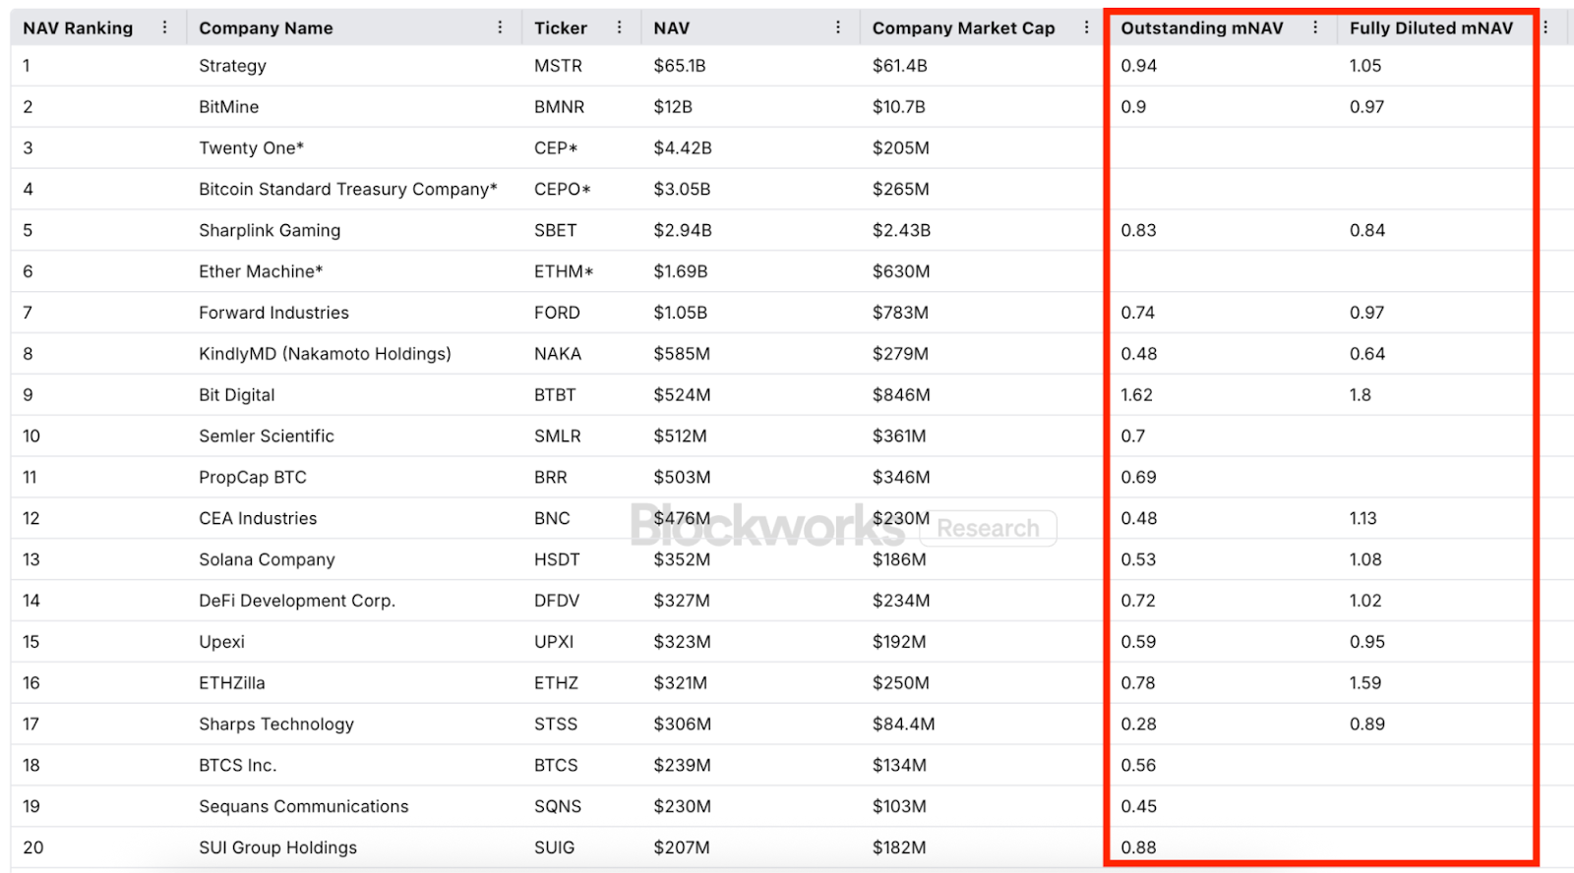
Task: Click the MSTR ticker cell
Action: click(x=558, y=66)
